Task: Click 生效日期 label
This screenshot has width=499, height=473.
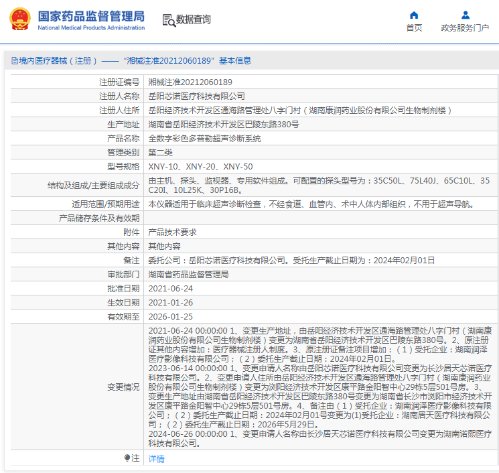Action: tap(123, 302)
